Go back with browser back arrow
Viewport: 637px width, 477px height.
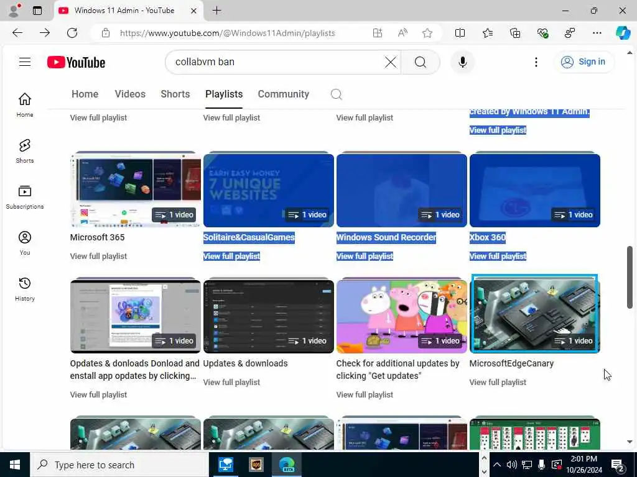(17, 33)
